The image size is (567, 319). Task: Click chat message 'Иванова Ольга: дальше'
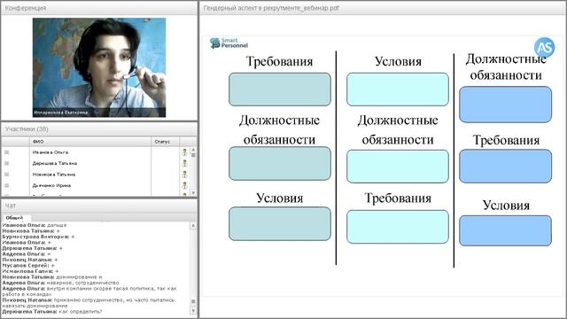click(x=35, y=225)
